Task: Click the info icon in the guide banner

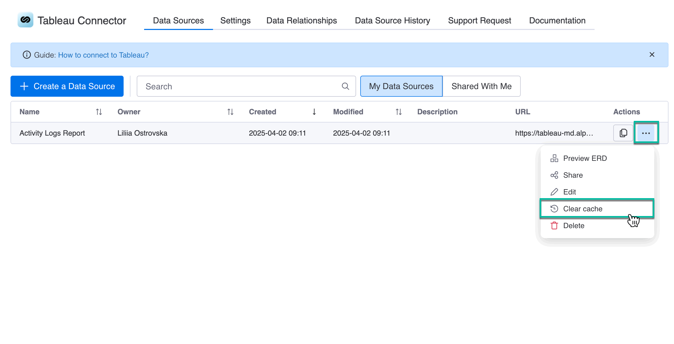Action: (27, 55)
